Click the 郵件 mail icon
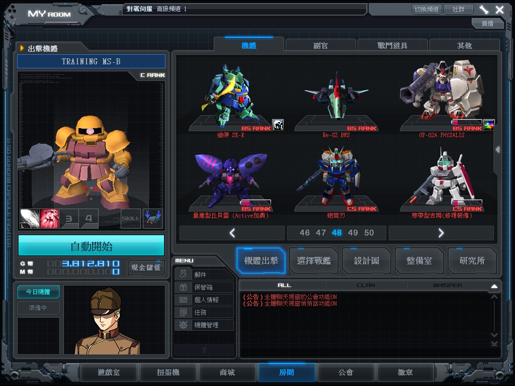The width and height of the screenshot is (515, 386). [183, 274]
